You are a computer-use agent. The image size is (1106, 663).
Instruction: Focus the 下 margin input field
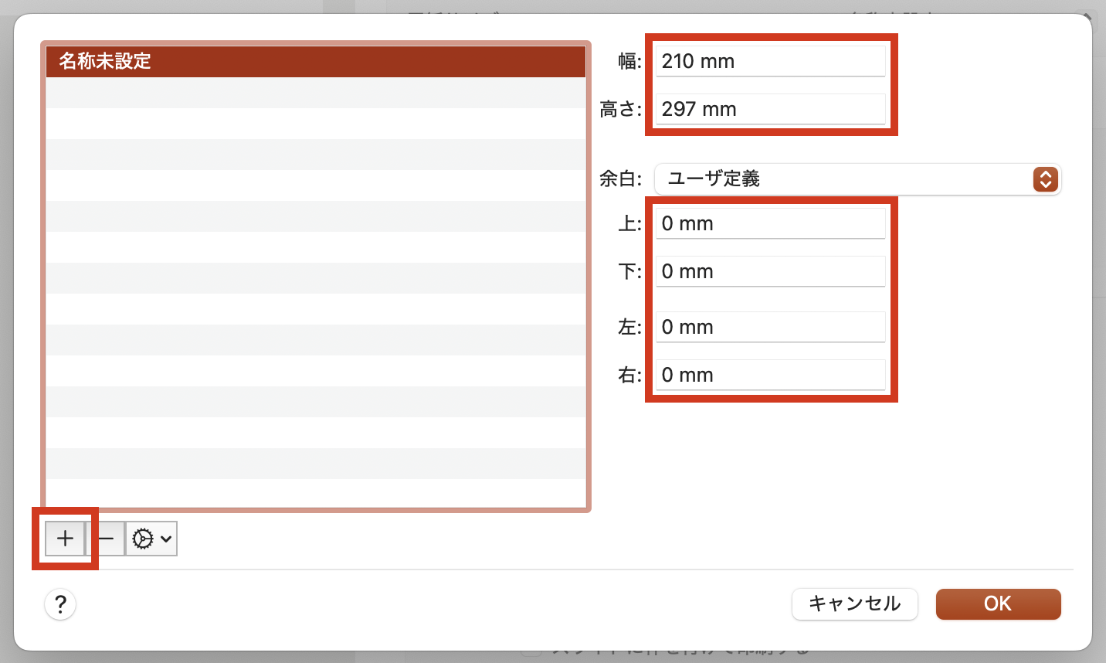point(770,271)
